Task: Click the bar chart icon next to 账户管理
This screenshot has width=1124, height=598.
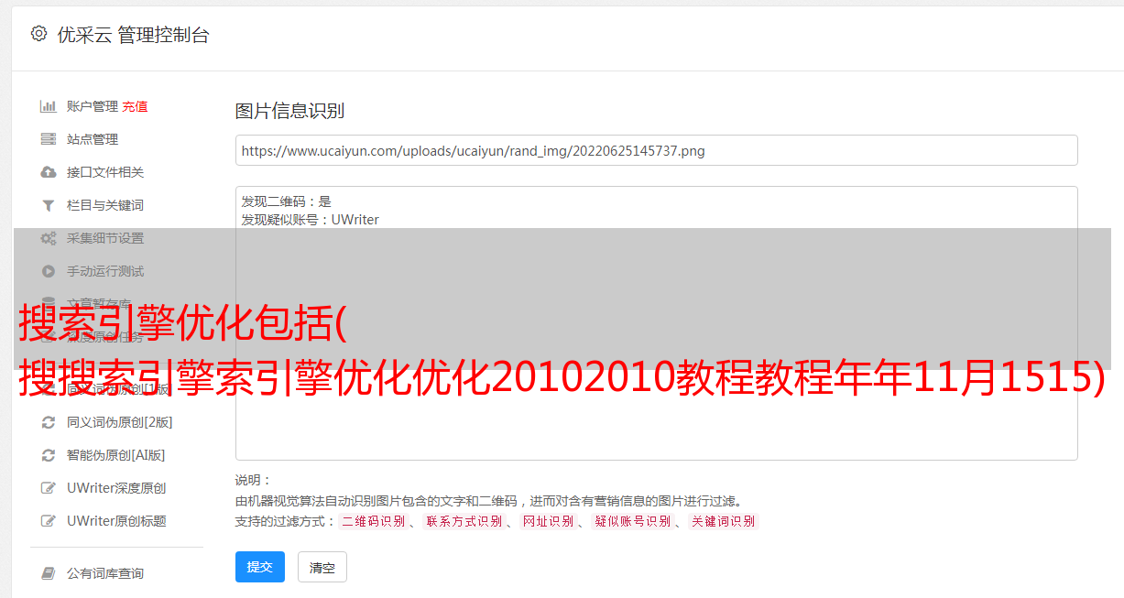Action: point(49,106)
